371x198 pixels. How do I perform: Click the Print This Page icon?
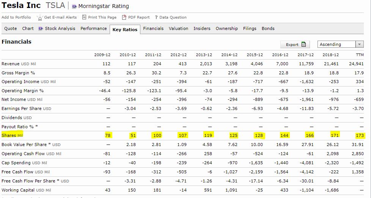point(84,17)
